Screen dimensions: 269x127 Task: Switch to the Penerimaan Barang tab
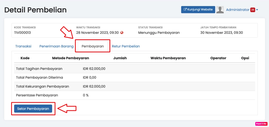click(56, 46)
